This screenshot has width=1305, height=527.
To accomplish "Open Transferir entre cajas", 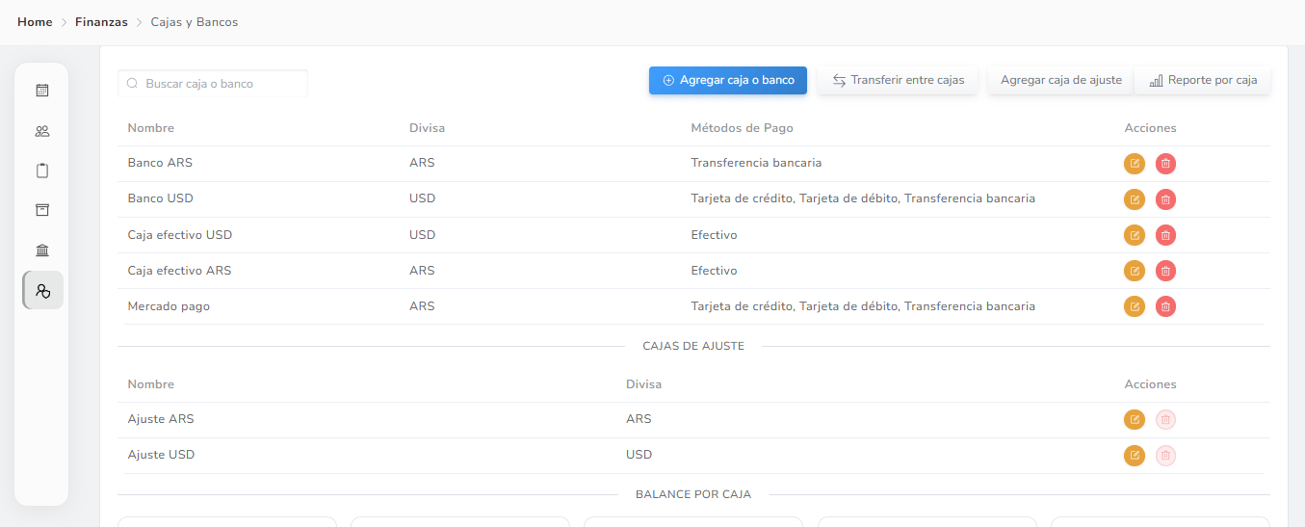I will pos(898,80).
